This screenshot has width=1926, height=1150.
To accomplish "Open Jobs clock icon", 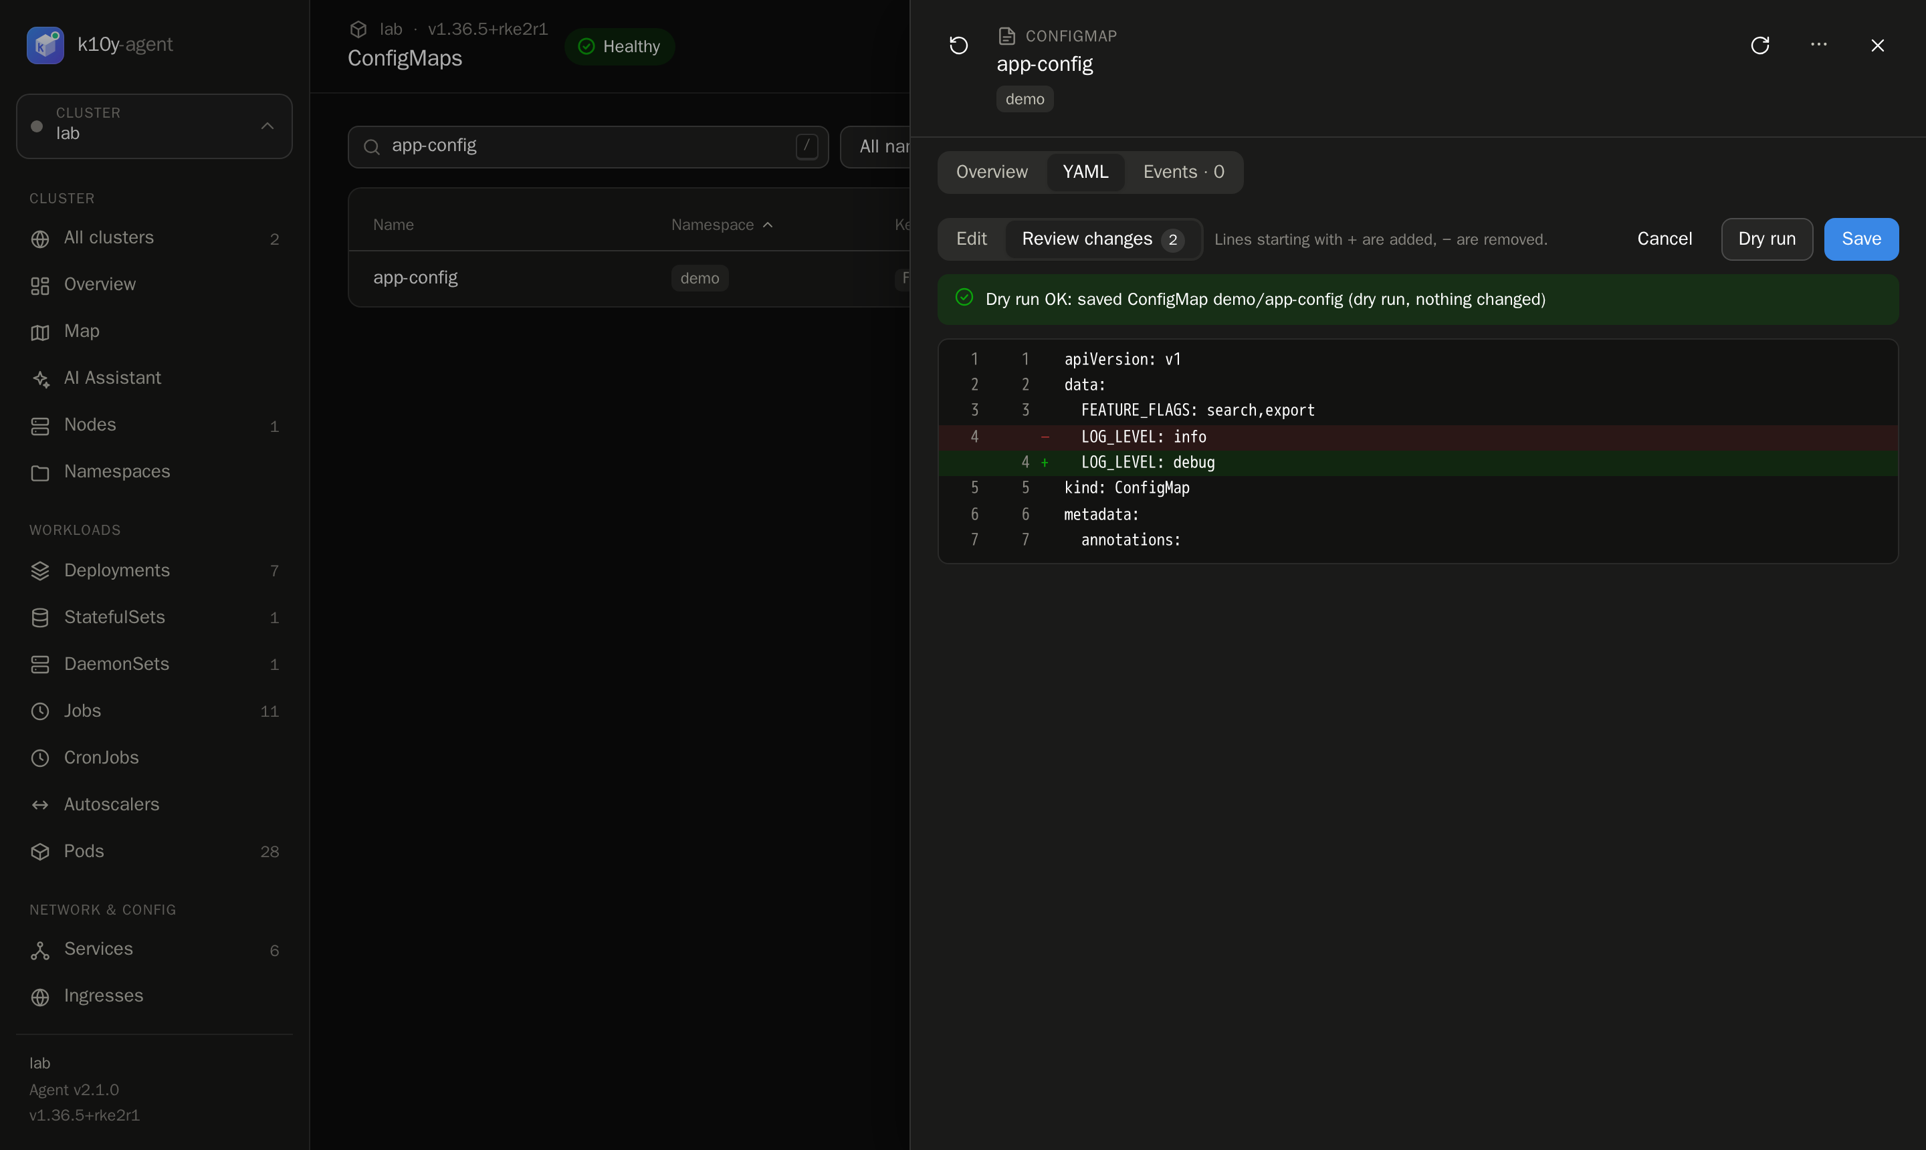I will click(x=40, y=711).
